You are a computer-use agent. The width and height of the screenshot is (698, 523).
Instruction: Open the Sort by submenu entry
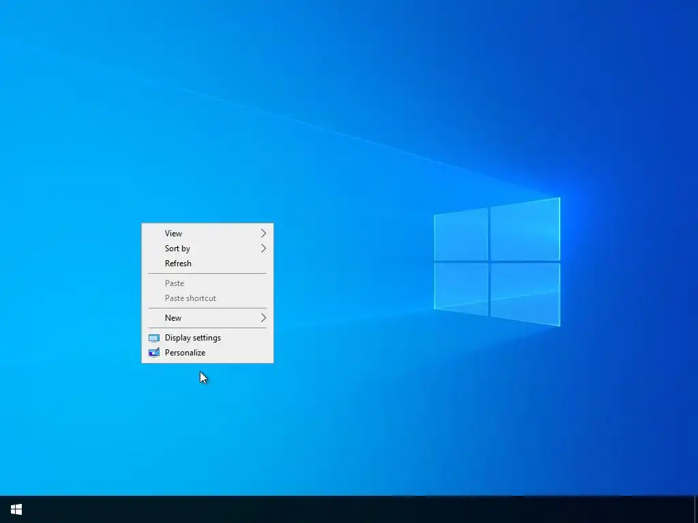[x=207, y=249]
